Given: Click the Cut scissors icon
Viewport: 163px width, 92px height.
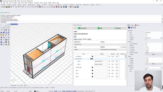Looking at the screenshot, I should 13,7.
